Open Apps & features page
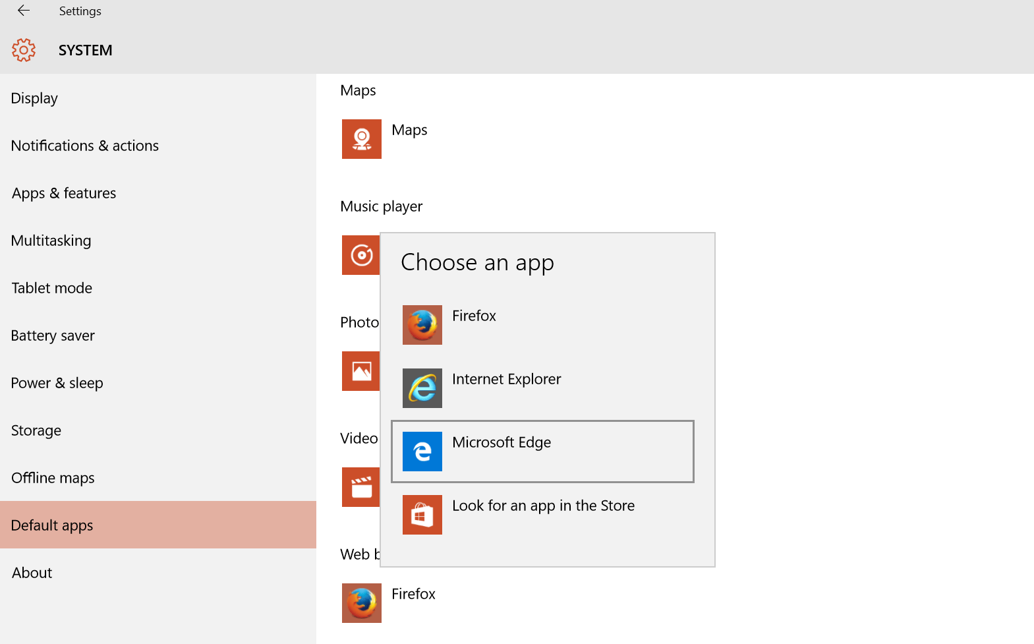The image size is (1034, 644). [x=158, y=193]
